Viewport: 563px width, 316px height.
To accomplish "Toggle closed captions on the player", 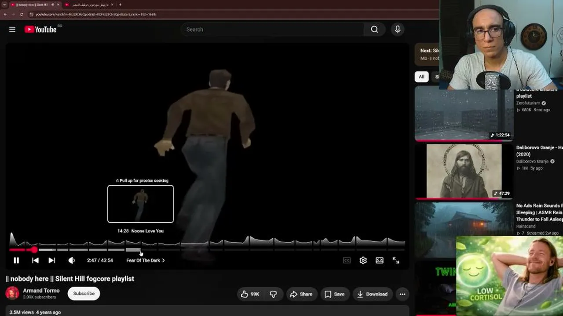I will (347, 260).
